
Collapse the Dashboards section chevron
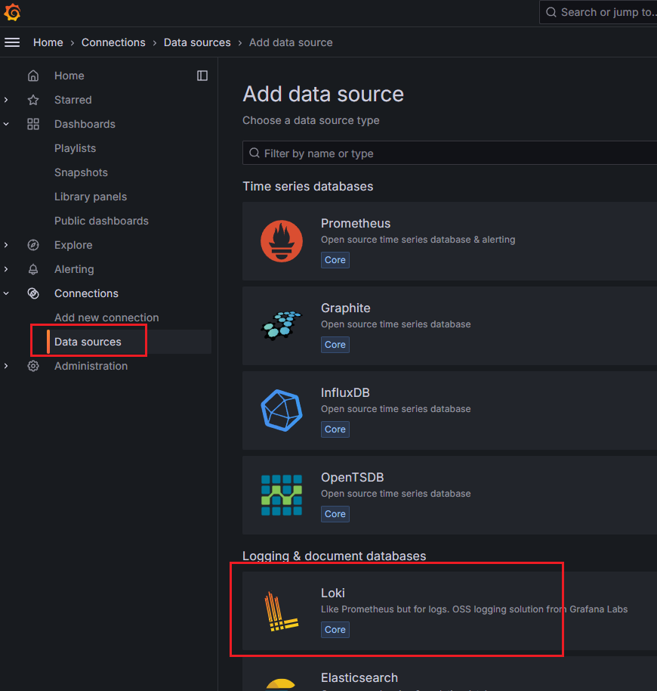6,124
